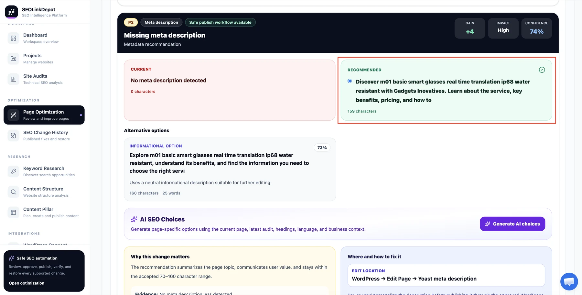Image resolution: width=582 pixels, height=295 pixels.
Task: Open Content Structure in sidebar
Action: [x=44, y=192]
